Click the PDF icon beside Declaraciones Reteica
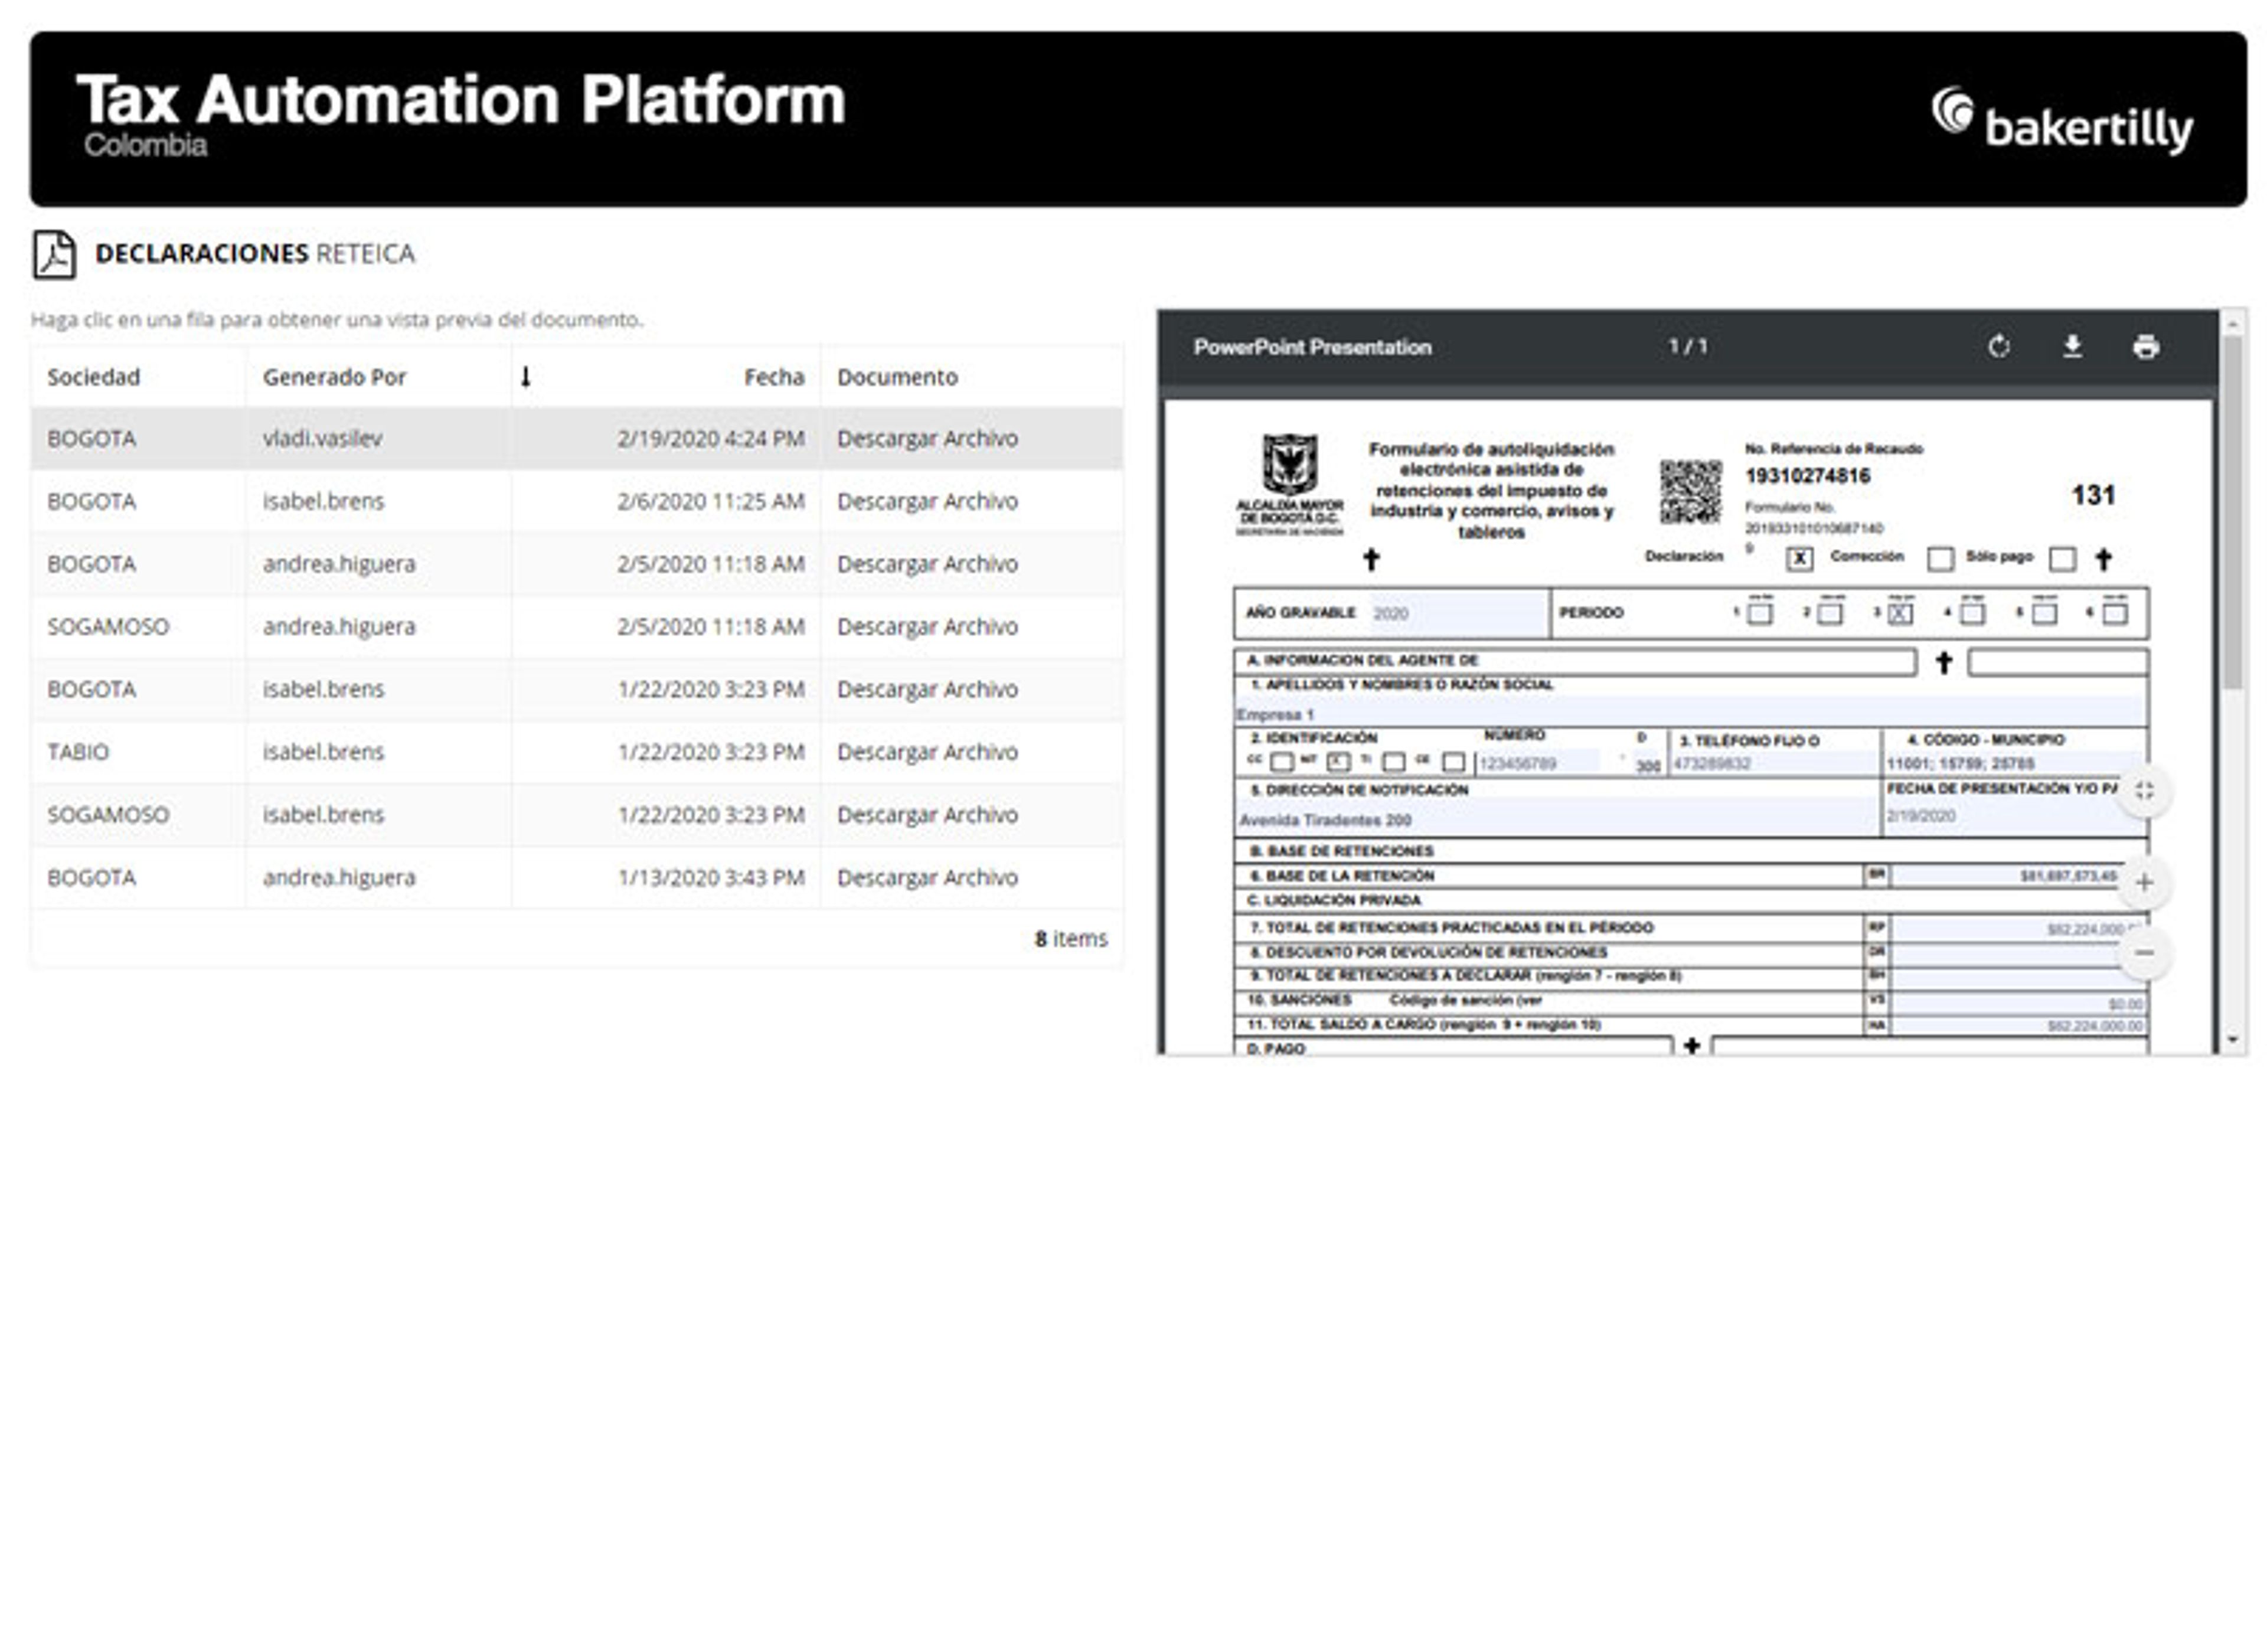 tap(54, 254)
